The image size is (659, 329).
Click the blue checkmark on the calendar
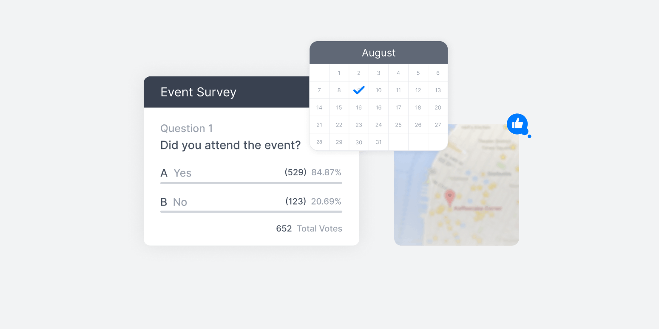coord(359,90)
